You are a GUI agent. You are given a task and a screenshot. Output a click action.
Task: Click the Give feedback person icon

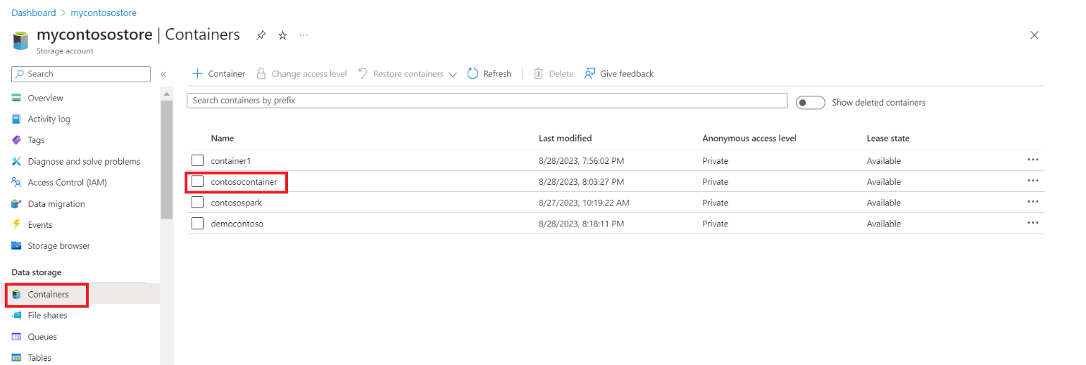[590, 73]
